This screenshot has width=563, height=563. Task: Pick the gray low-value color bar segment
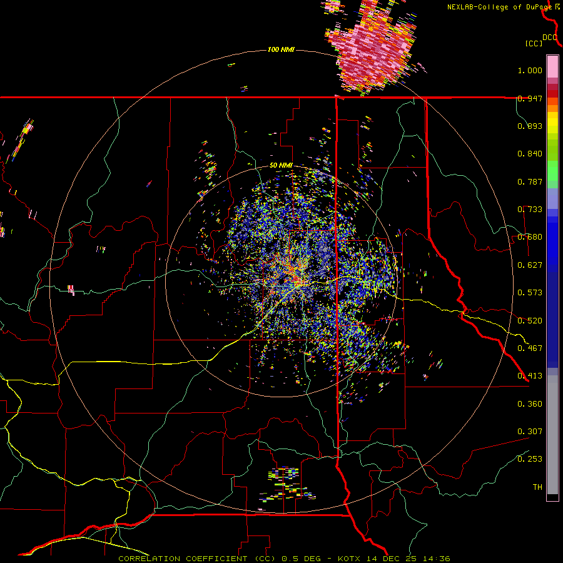pyautogui.click(x=552, y=435)
